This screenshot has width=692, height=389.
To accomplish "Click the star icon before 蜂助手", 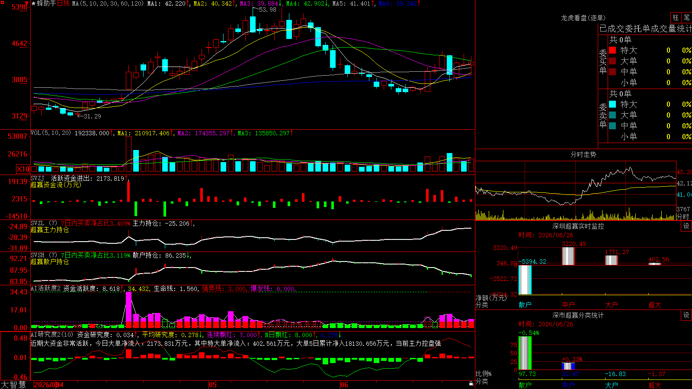I will (x=34, y=3).
